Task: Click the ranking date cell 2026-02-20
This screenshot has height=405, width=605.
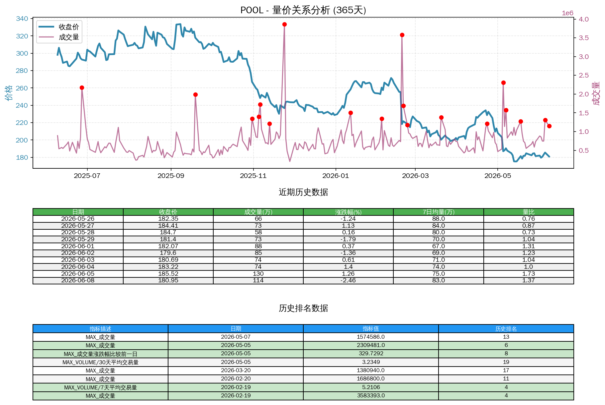Action: click(x=236, y=379)
